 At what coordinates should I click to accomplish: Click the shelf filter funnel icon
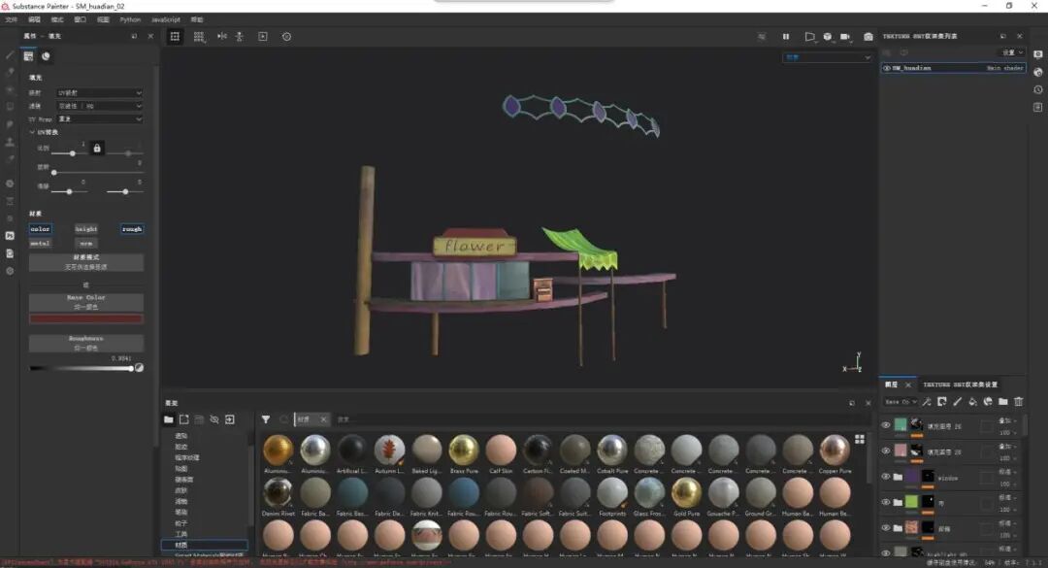[x=266, y=419]
